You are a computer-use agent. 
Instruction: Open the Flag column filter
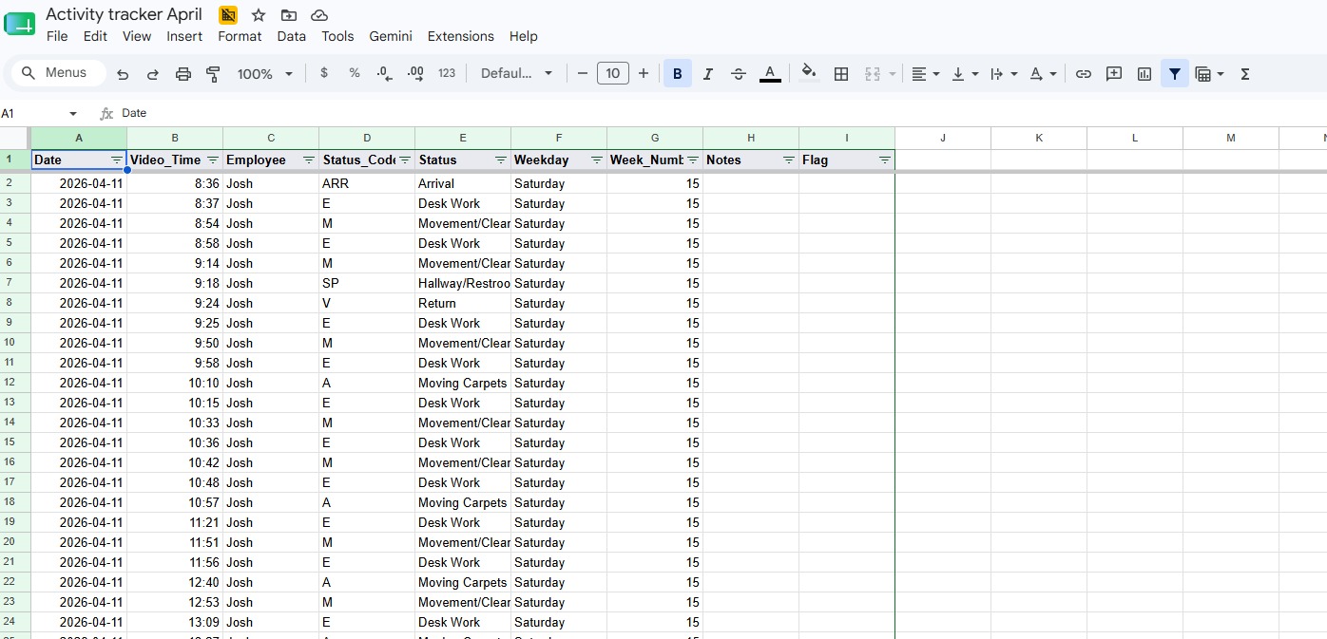(885, 160)
